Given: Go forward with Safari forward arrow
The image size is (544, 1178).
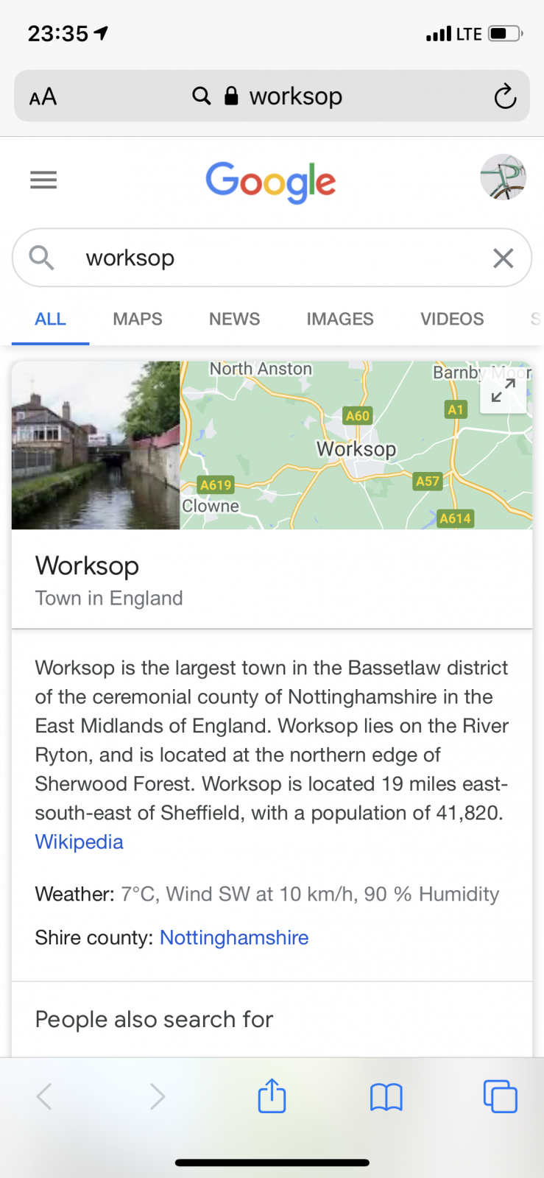Looking at the screenshot, I should tap(158, 1096).
